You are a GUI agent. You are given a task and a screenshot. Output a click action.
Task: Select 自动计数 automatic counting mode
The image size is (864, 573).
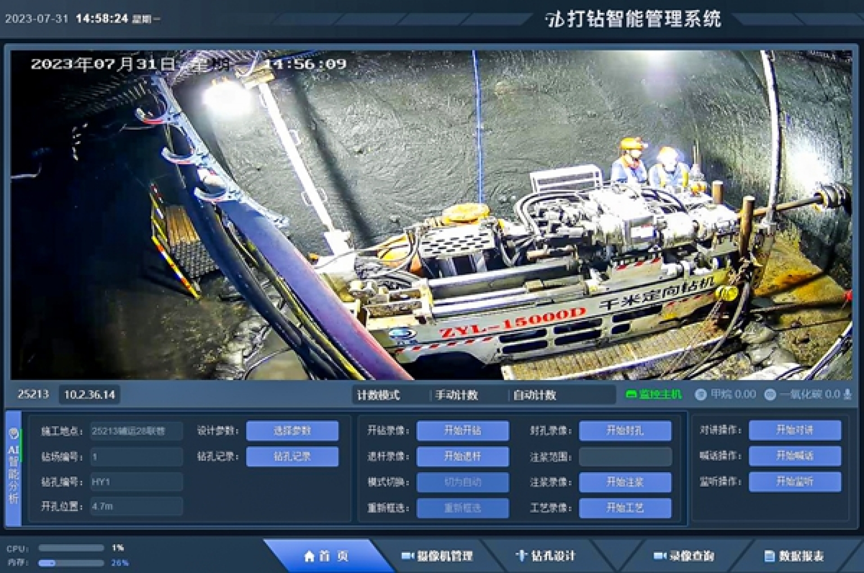(535, 395)
